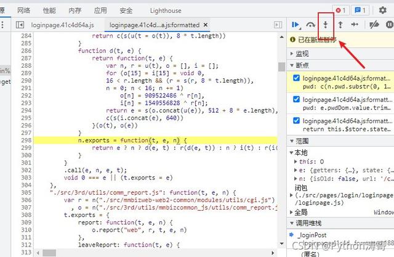Open the 1 error counter
The height and width of the screenshot is (257, 394).
340,10
